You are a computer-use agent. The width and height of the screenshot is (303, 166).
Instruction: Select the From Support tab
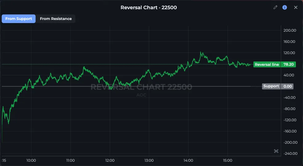click(18, 19)
